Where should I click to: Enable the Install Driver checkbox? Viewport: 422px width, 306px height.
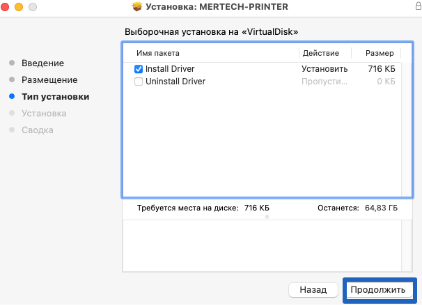click(139, 69)
